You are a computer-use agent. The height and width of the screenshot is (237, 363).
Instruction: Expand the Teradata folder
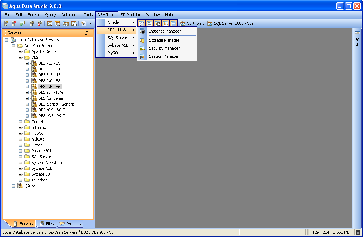pos(20,180)
